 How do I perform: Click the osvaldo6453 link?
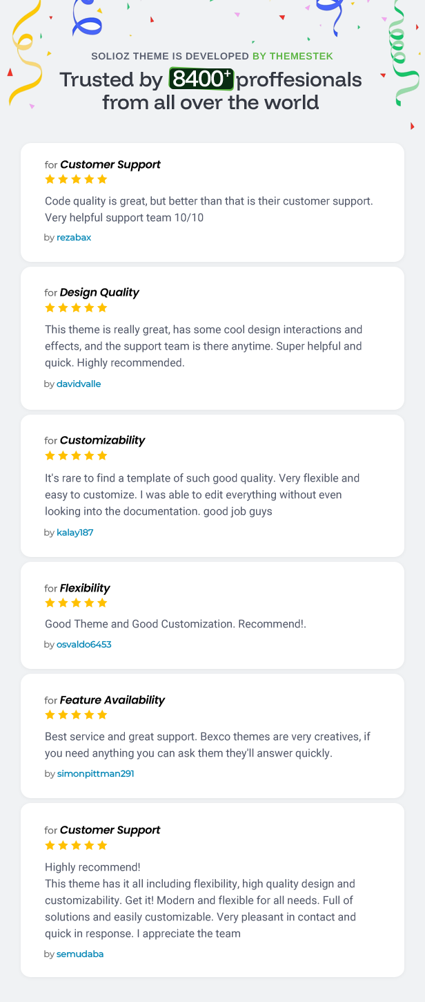pos(83,644)
